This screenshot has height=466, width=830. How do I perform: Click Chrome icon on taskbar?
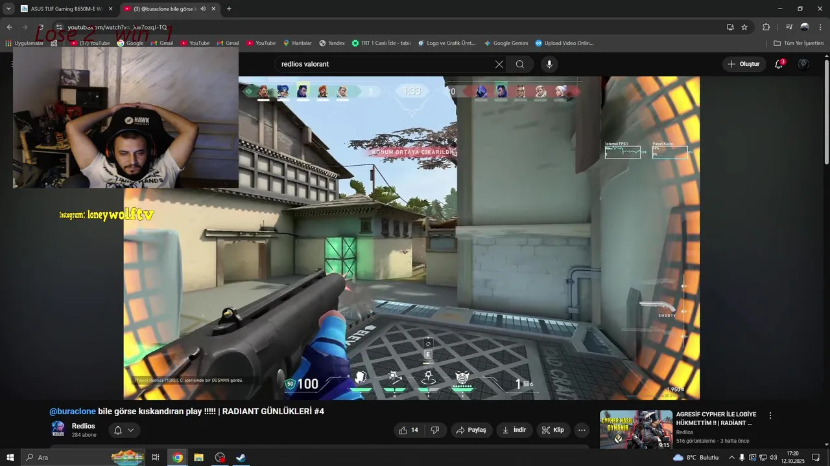177,458
